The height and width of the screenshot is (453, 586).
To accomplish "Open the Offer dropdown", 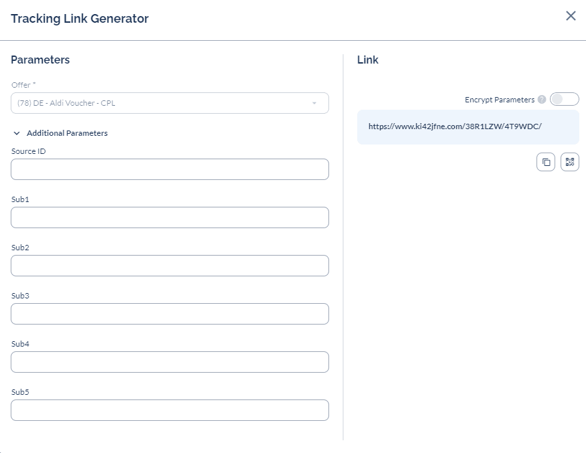I will click(x=170, y=103).
